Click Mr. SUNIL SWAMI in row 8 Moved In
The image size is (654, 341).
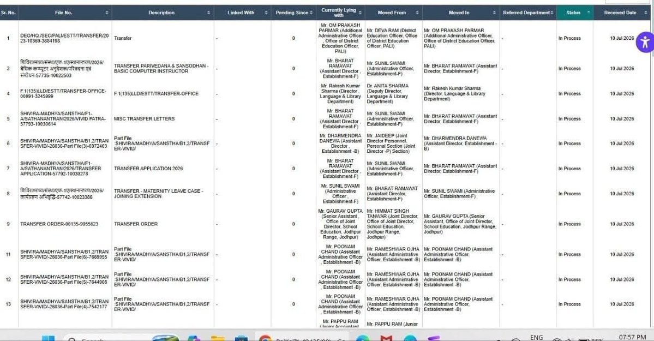tap(459, 194)
